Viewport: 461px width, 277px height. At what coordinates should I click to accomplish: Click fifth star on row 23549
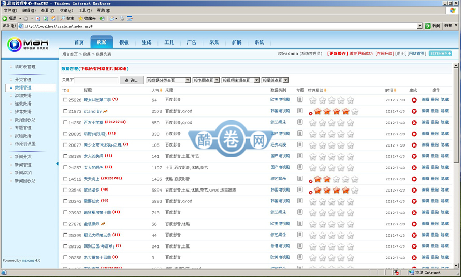(x=355, y=191)
